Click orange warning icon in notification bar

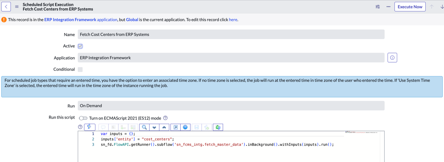(4, 19)
